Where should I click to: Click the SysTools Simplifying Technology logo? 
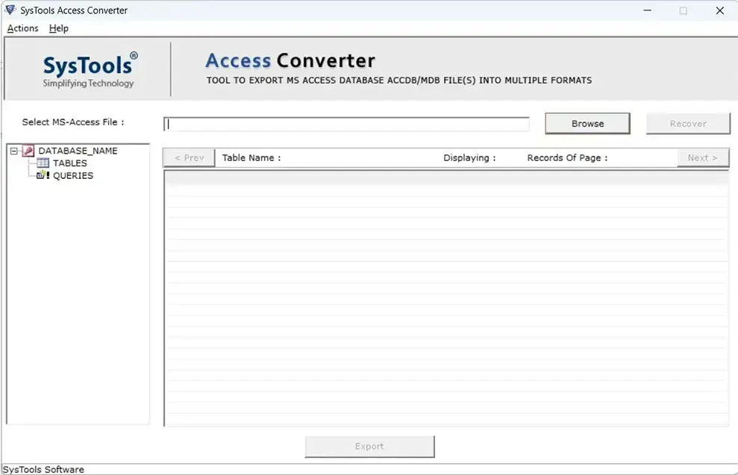(90, 70)
